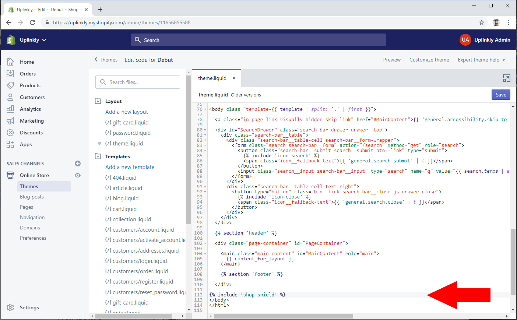Viewport: 517px width, 320px height.
Task: Open the Expert theme help dropdown
Action: pyautogui.click(x=481, y=60)
